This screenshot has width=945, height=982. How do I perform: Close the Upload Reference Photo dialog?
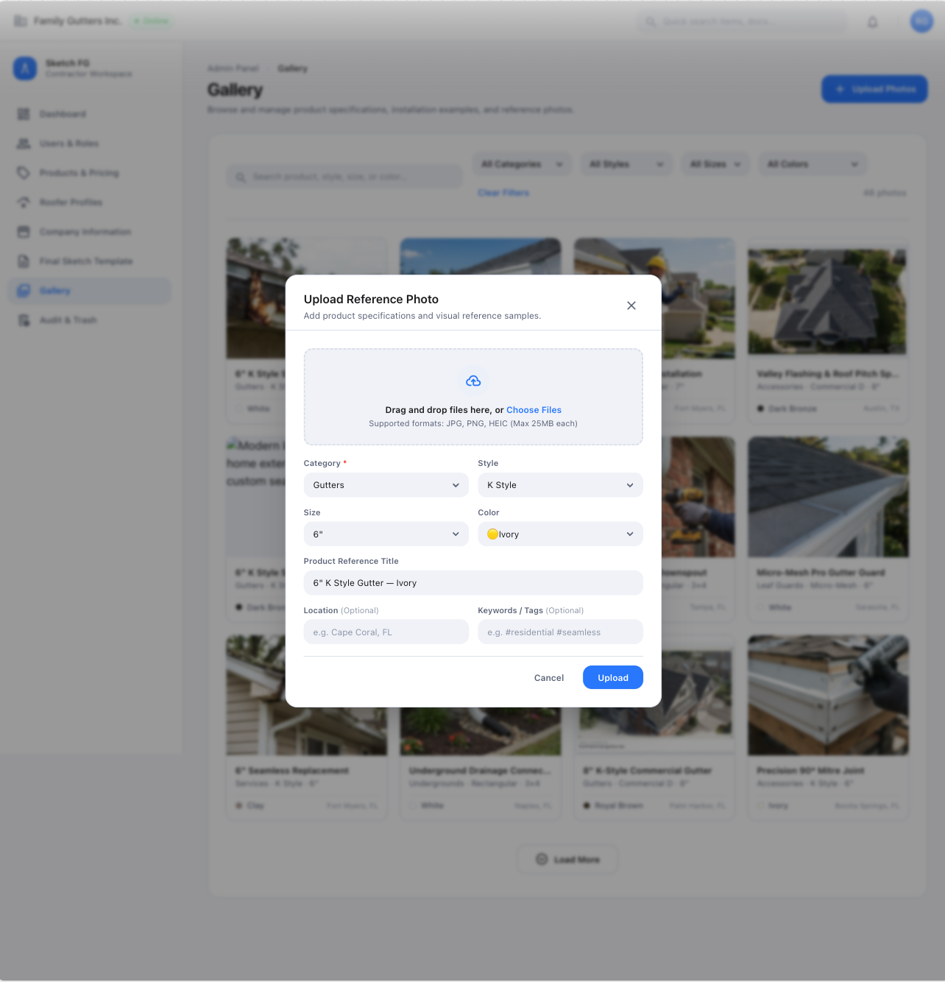(x=631, y=305)
